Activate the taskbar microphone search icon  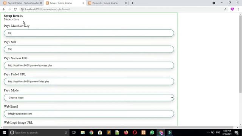pos(66,133)
